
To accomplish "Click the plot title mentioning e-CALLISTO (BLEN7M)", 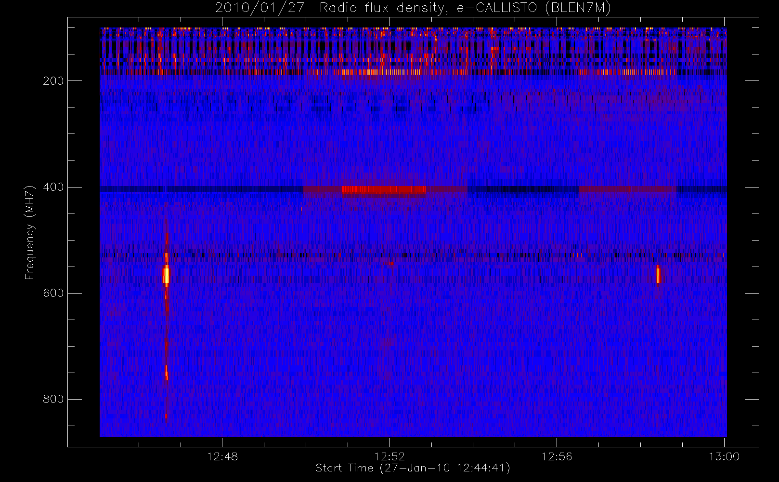I will [413, 8].
